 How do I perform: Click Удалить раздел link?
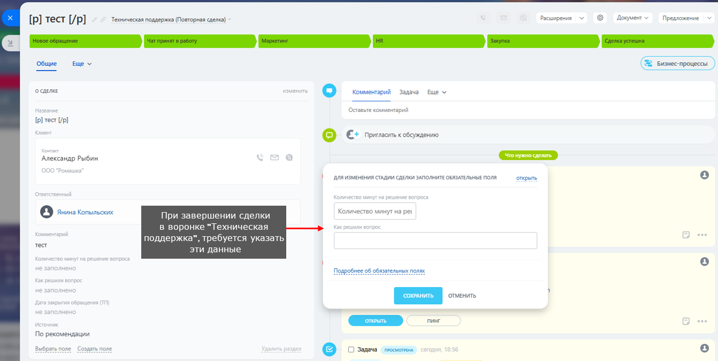point(281,349)
